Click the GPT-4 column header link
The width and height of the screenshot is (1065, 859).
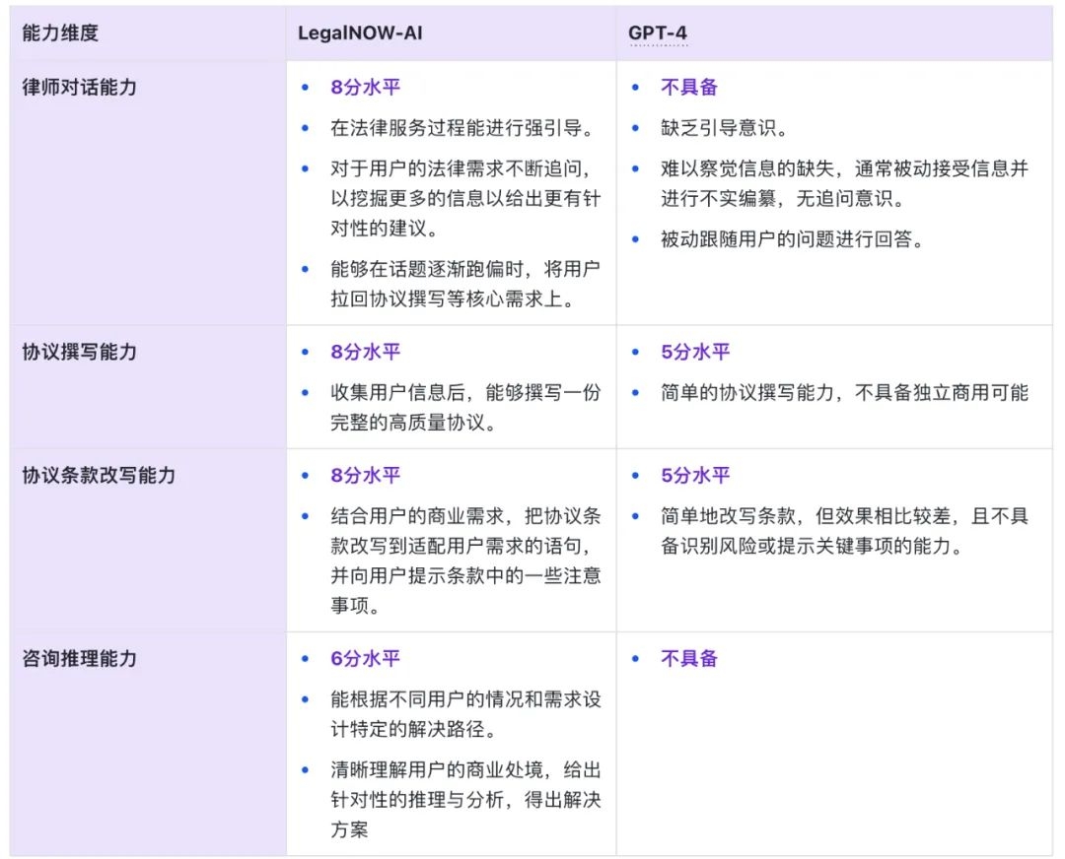coord(658,33)
